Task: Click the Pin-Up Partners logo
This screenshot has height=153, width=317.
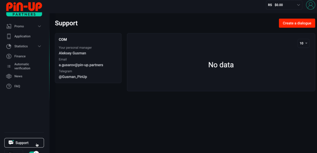Action: pyautogui.click(x=24, y=9)
